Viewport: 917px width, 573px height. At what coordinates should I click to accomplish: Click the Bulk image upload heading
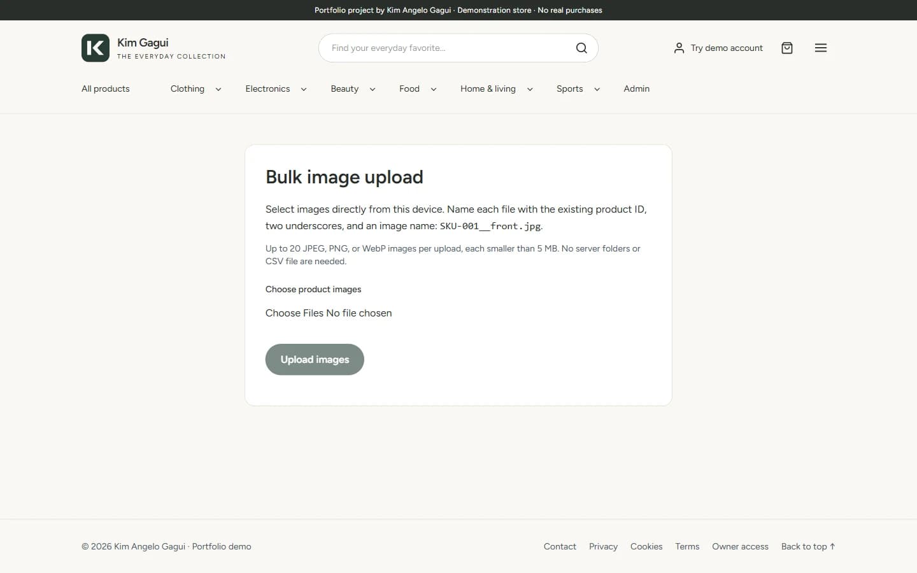point(345,177)
